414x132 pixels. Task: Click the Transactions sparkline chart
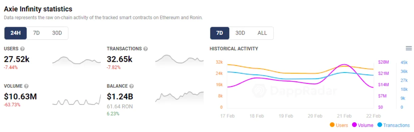[x=179, y=60]
